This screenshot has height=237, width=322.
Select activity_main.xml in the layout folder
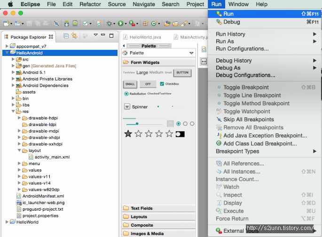pyautogui.click(x=52, y=157)
